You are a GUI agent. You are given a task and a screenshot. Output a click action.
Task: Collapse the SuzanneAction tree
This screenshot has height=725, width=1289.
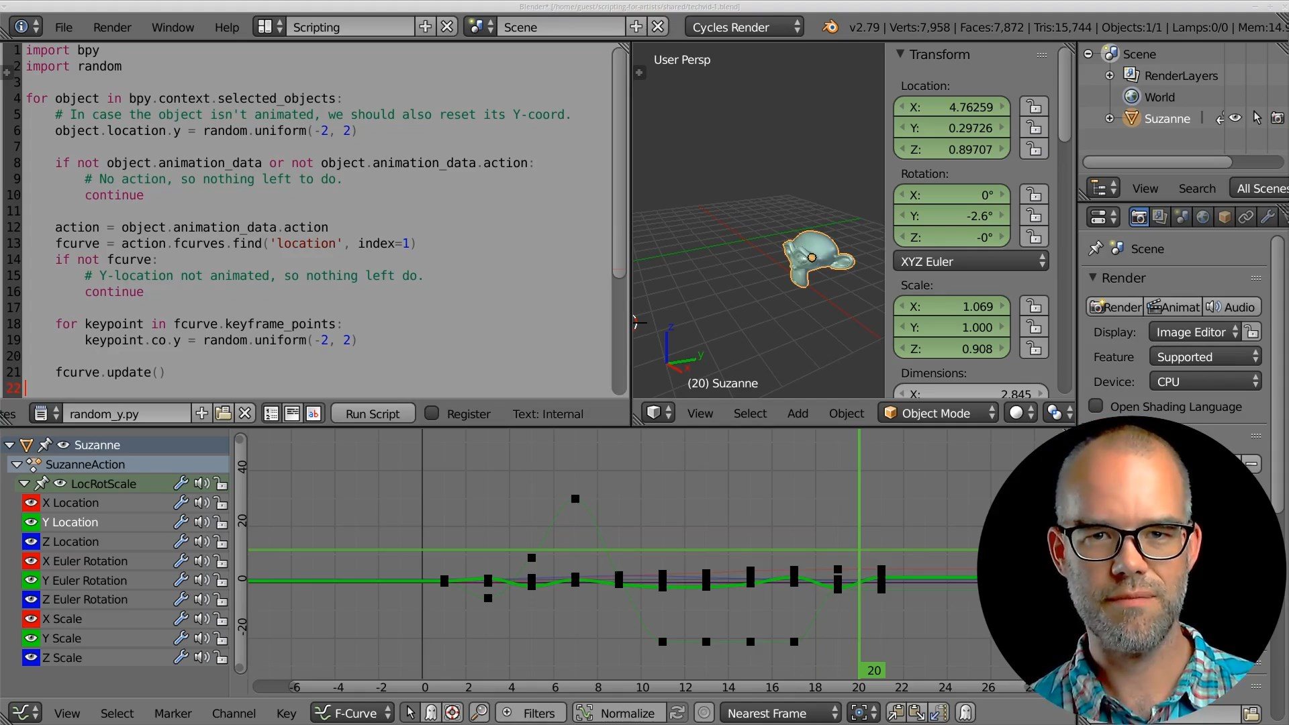17,465
